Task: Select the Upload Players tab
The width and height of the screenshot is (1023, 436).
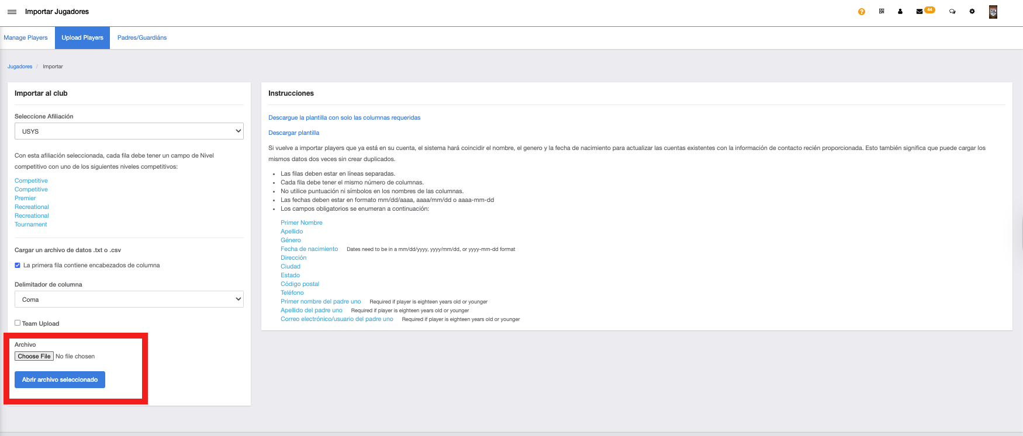Action: pos(82,38)
